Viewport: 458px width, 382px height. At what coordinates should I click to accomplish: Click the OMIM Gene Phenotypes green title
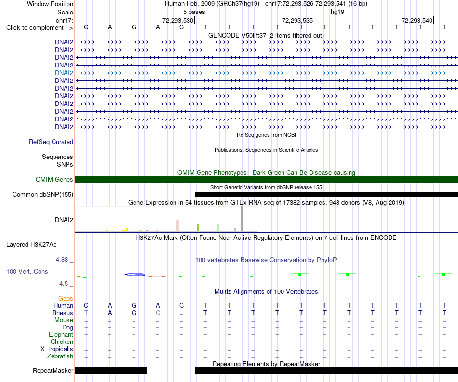pos(266,172)
